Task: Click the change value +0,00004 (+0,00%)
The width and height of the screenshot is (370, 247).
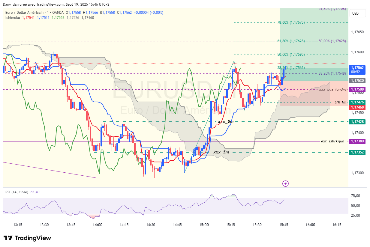Action: click(x=149, y=13)
